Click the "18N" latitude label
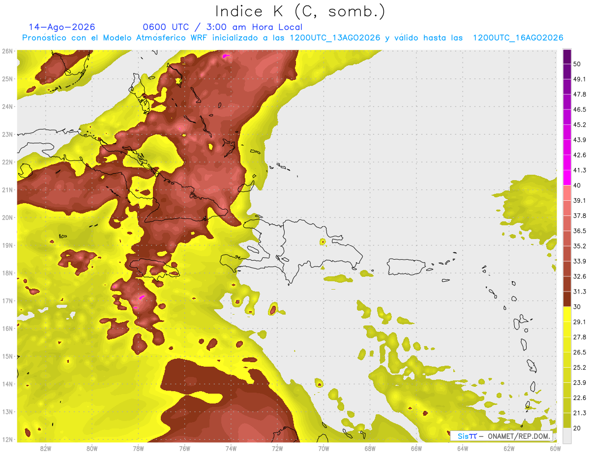This screenshot has height=455, width=590. (x=7, y=273)
